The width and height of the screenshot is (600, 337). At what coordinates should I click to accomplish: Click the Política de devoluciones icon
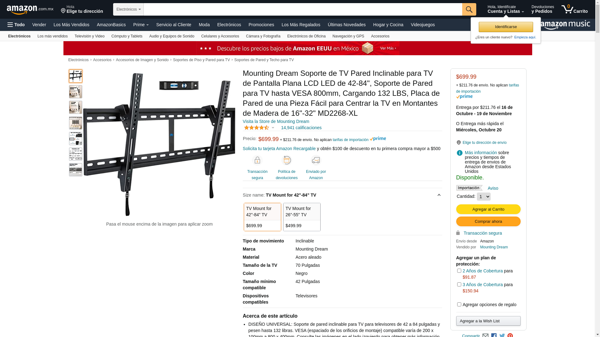tap(287, 160)
